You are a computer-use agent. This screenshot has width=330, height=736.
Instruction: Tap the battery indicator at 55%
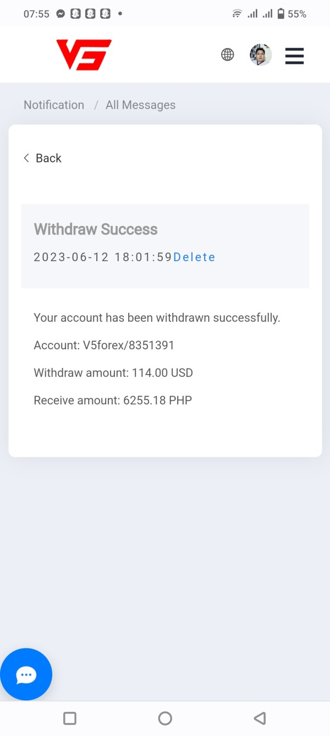281,14
